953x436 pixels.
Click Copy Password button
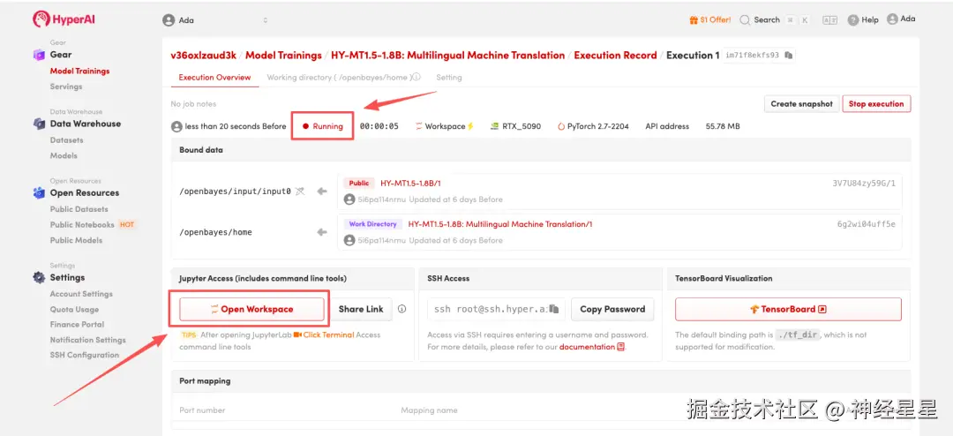(x=612, y=309)
